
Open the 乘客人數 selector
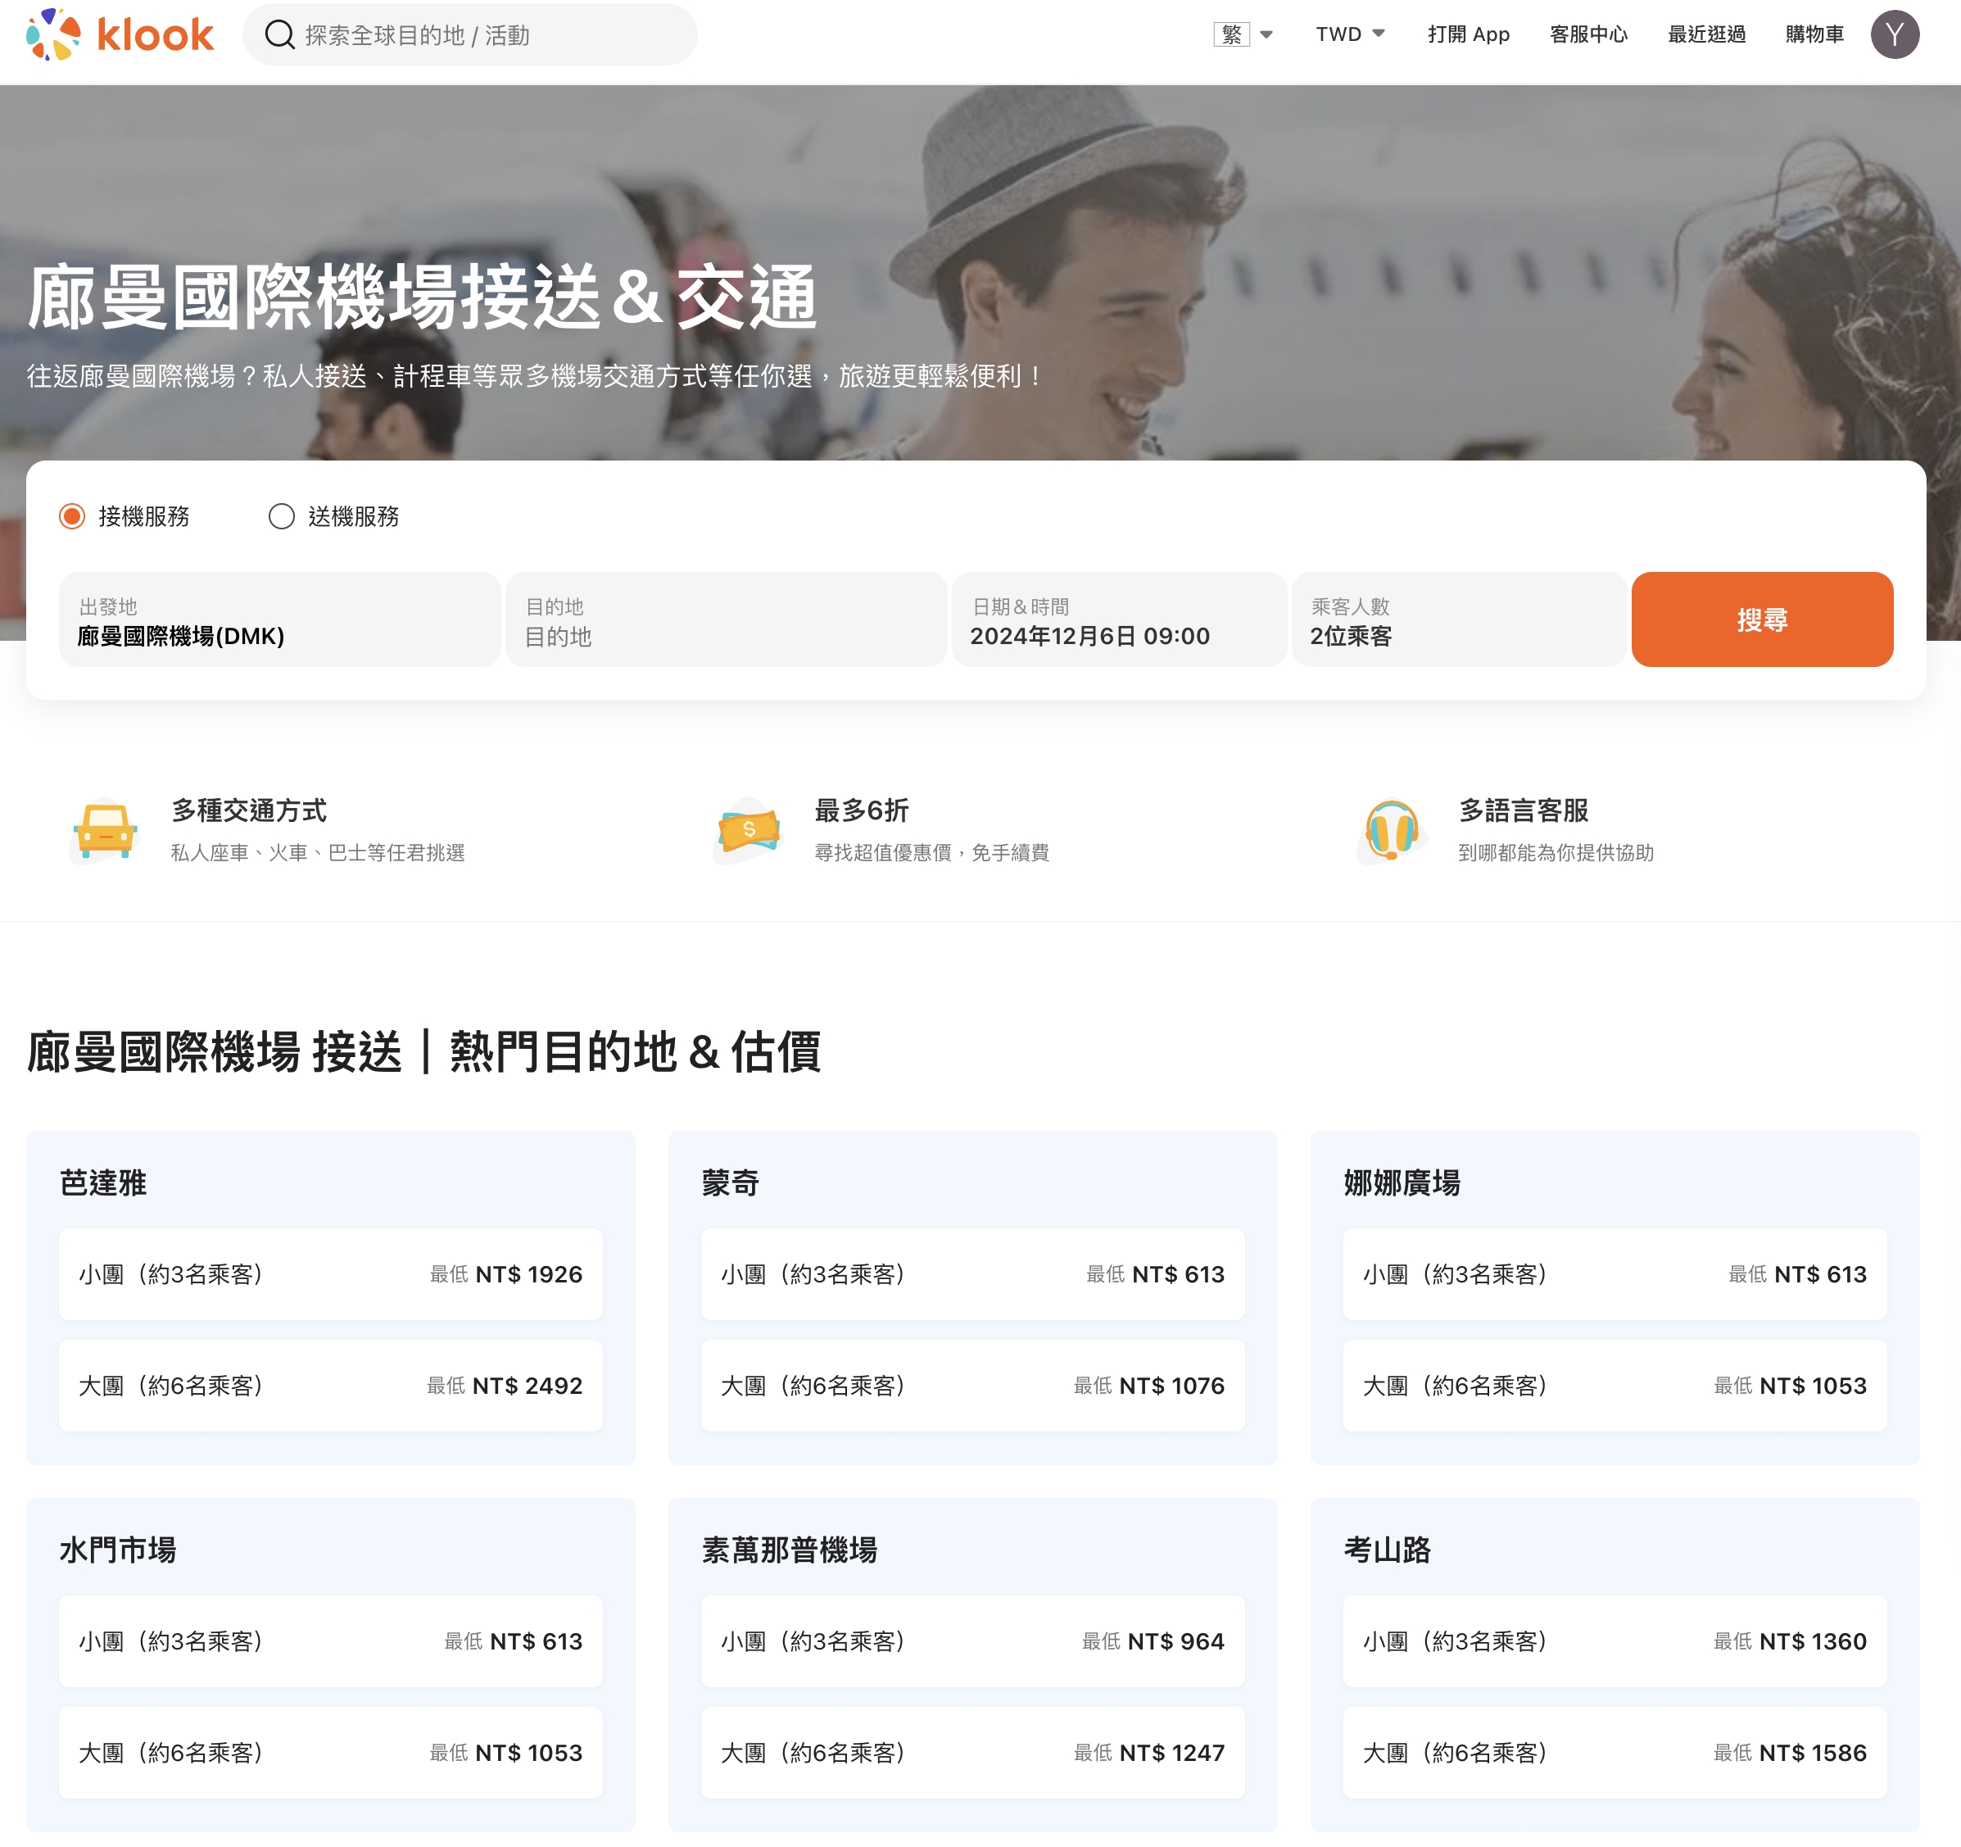click(x=1458, y=619)
